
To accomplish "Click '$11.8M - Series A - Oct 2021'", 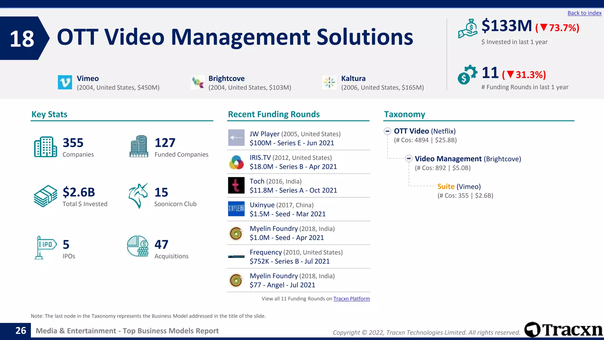I will [293, 190].
